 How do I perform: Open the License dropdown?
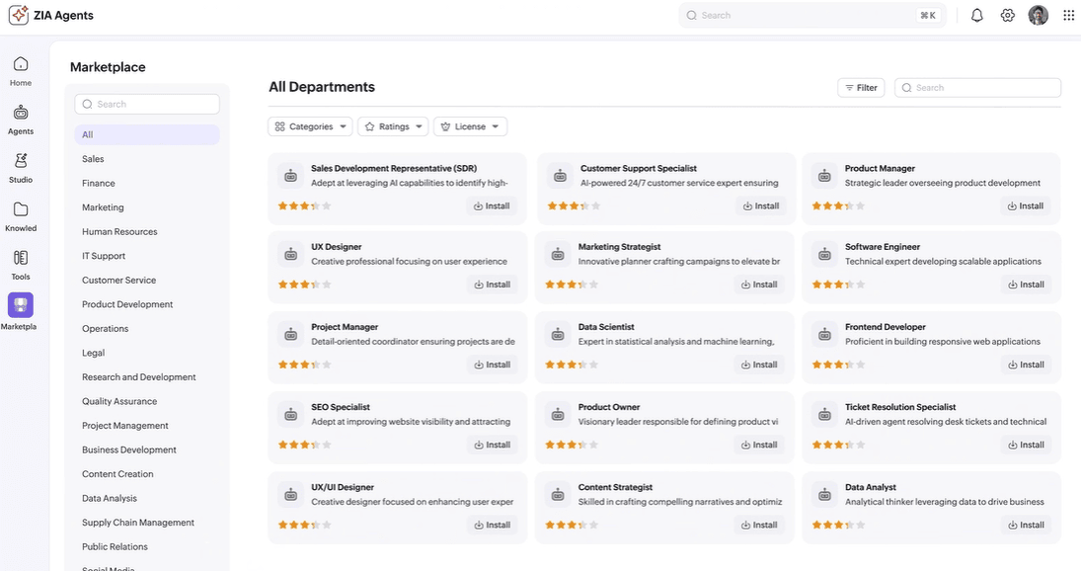[470, 126]
